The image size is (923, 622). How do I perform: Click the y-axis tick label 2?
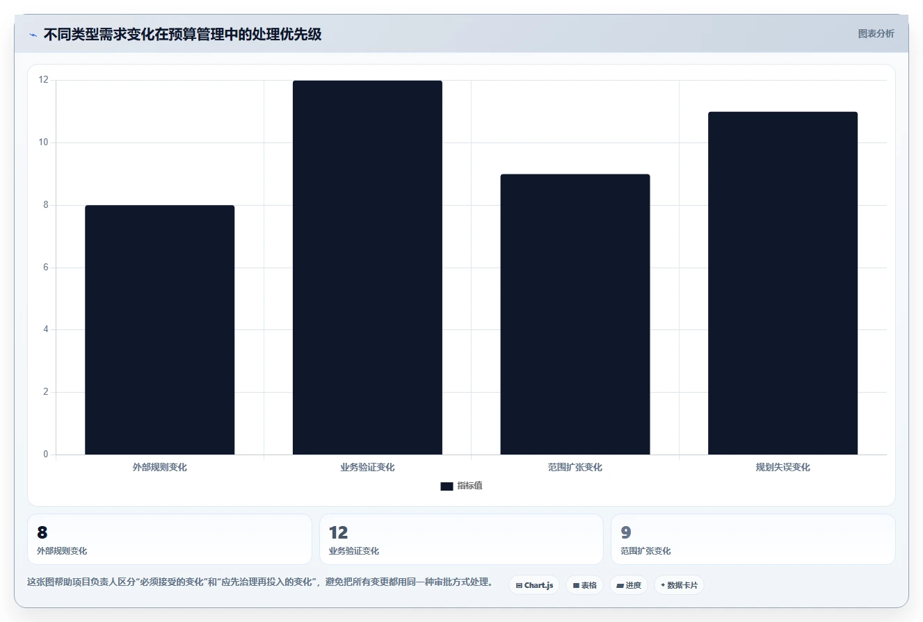click(46, 392)
